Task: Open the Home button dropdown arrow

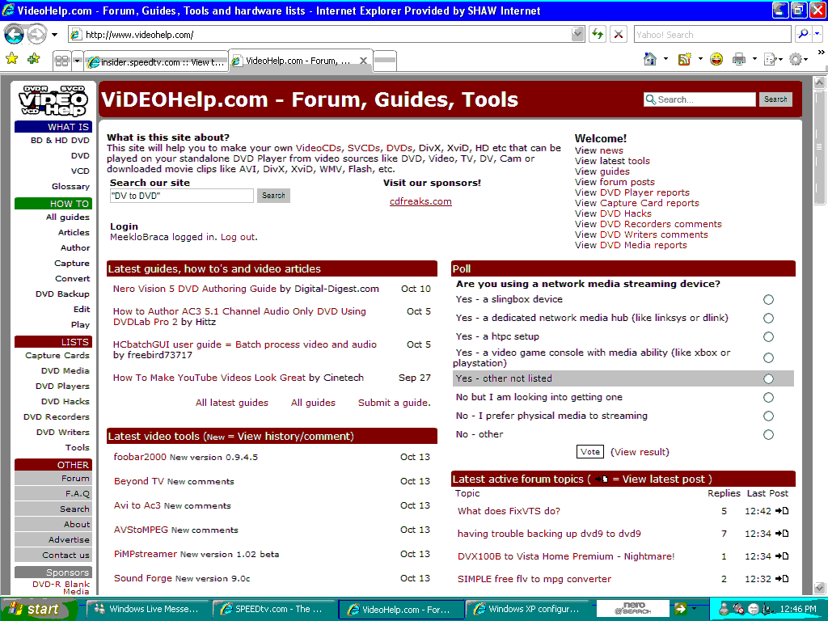Action: 665,59
